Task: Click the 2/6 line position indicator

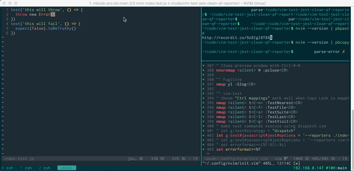Action: 175,159
